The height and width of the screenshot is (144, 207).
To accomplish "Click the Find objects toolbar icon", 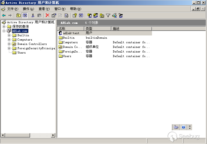I will pos(114,15).
